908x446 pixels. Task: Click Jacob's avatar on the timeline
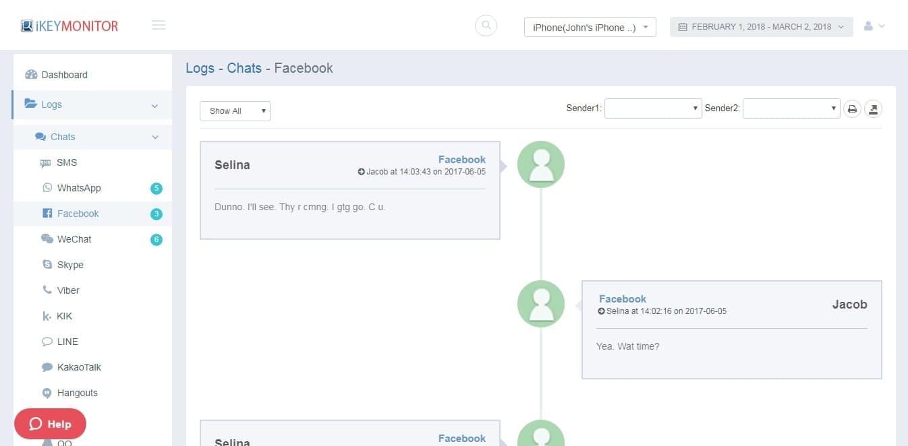tap(541, 304)
